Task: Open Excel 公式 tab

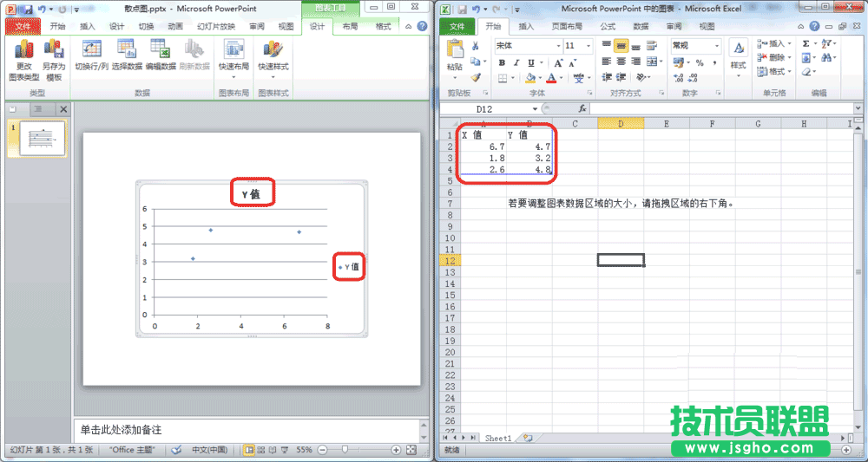Action: tap(608, 27)
